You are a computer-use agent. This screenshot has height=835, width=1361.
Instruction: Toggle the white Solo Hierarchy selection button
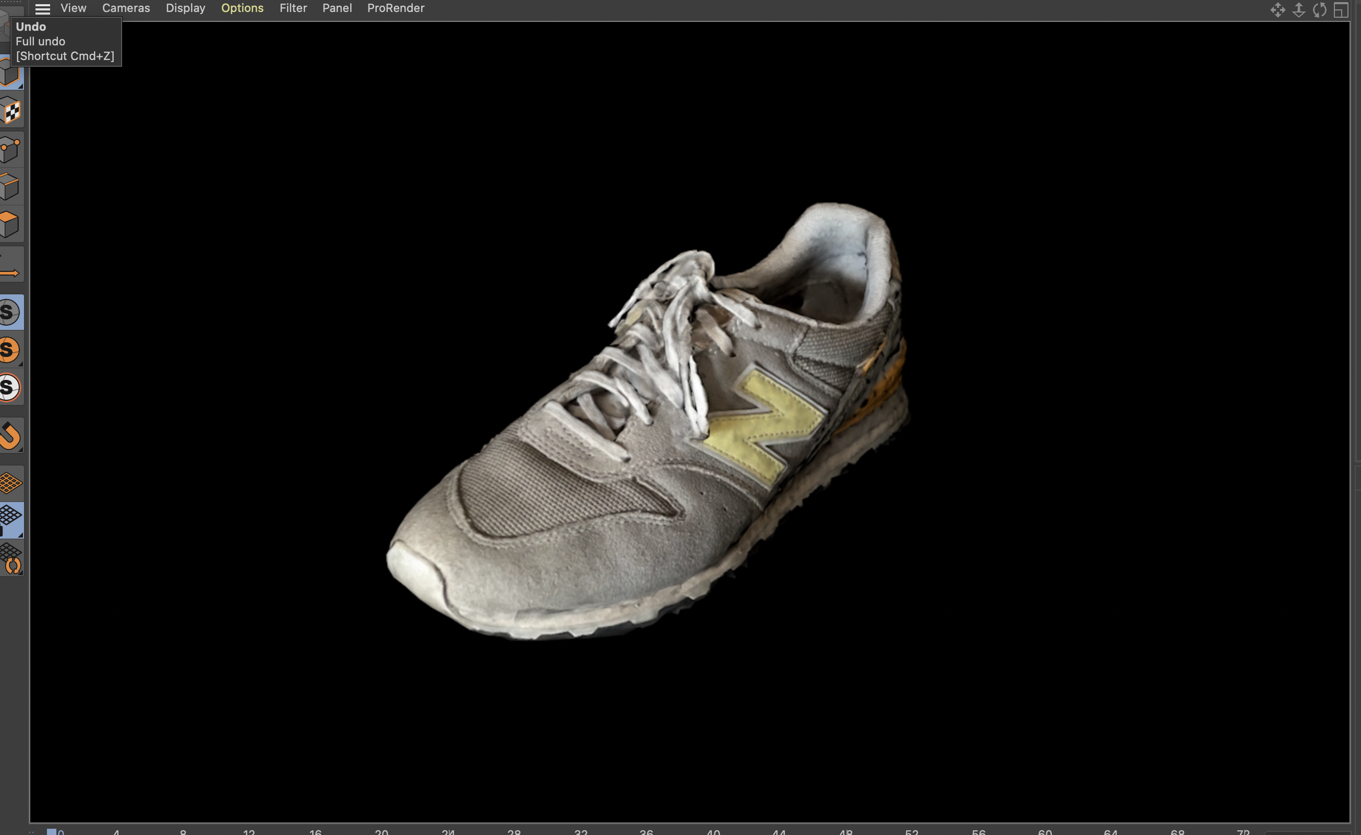(11, 387)
